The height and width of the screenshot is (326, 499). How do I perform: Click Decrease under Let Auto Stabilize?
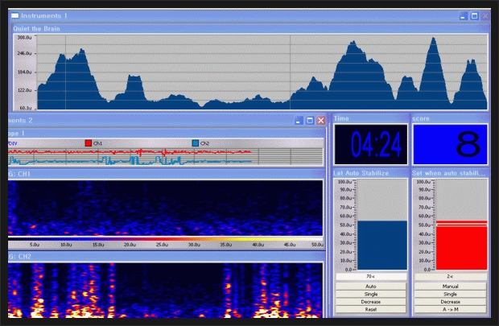pyautogui.click(x=371, y=302)
